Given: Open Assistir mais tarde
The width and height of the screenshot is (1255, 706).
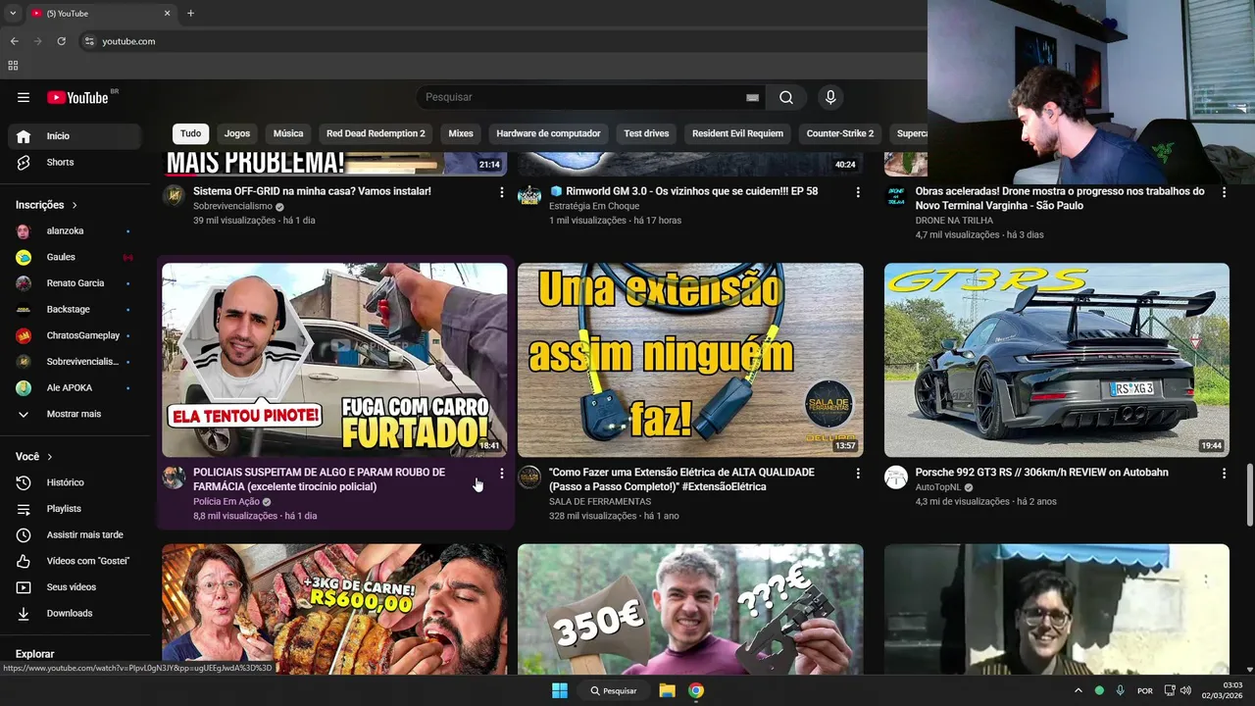Looking at the screenshot, I should click(x=75, y=534).
